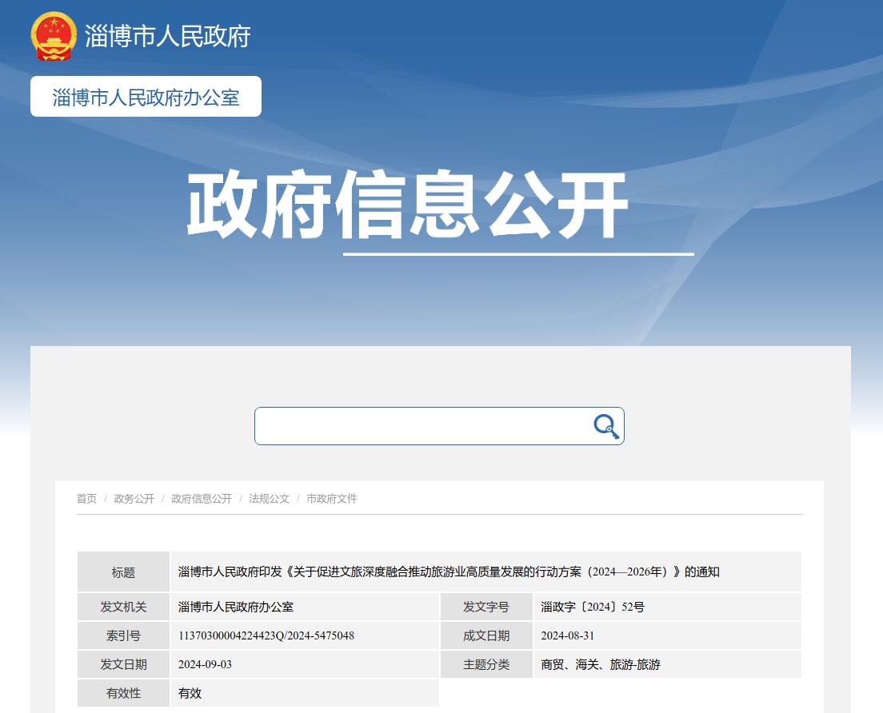Screen dimensions: 883x713
Task: Select validity value 有效
Action: click(x=190, y=693)
